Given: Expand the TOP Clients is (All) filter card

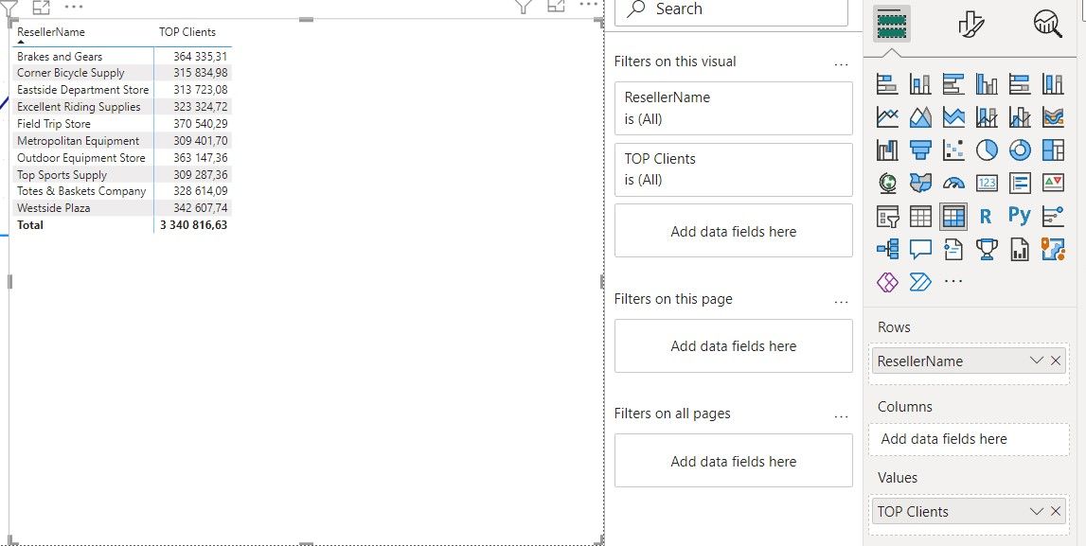Looking at the screenshot, I should pos(734,169).
